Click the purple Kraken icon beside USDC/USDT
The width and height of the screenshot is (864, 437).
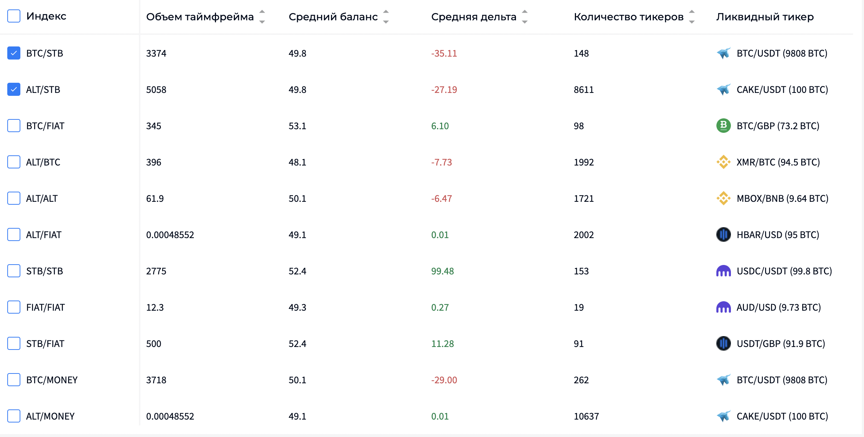pos(723,271)
